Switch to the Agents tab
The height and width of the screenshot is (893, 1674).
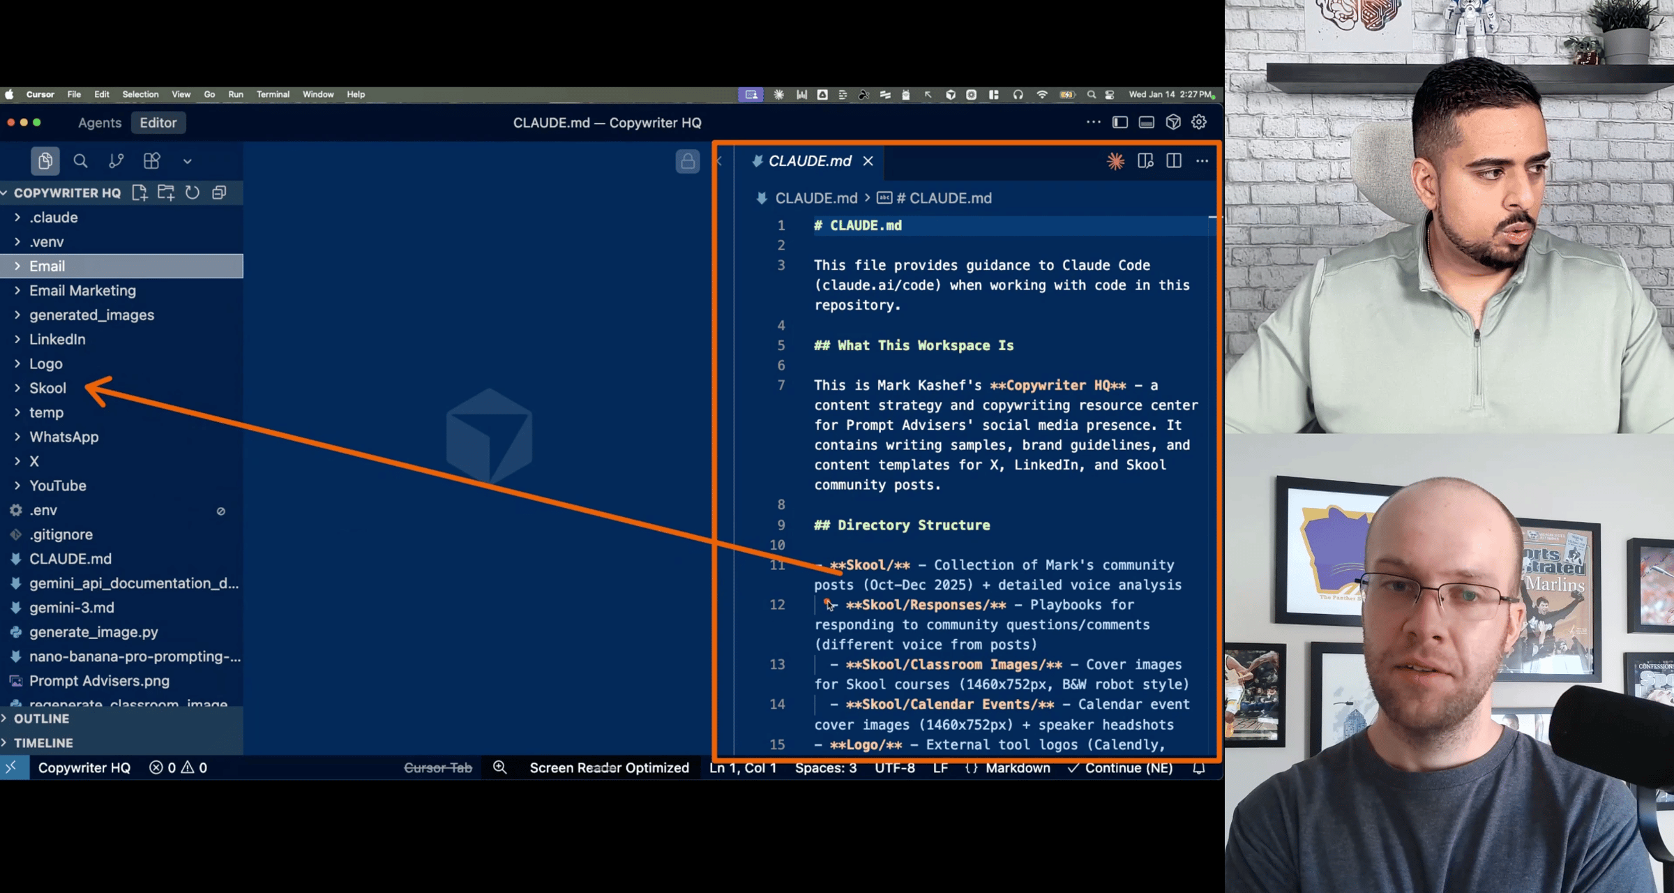[x=100, y=123]
